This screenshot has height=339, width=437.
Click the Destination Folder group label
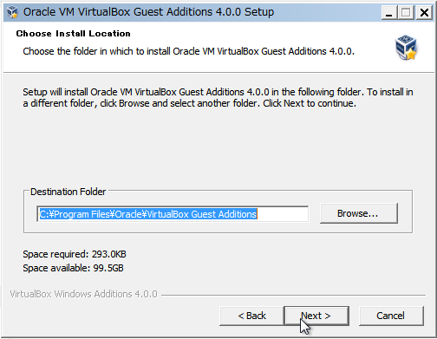[x=68, y=192]
